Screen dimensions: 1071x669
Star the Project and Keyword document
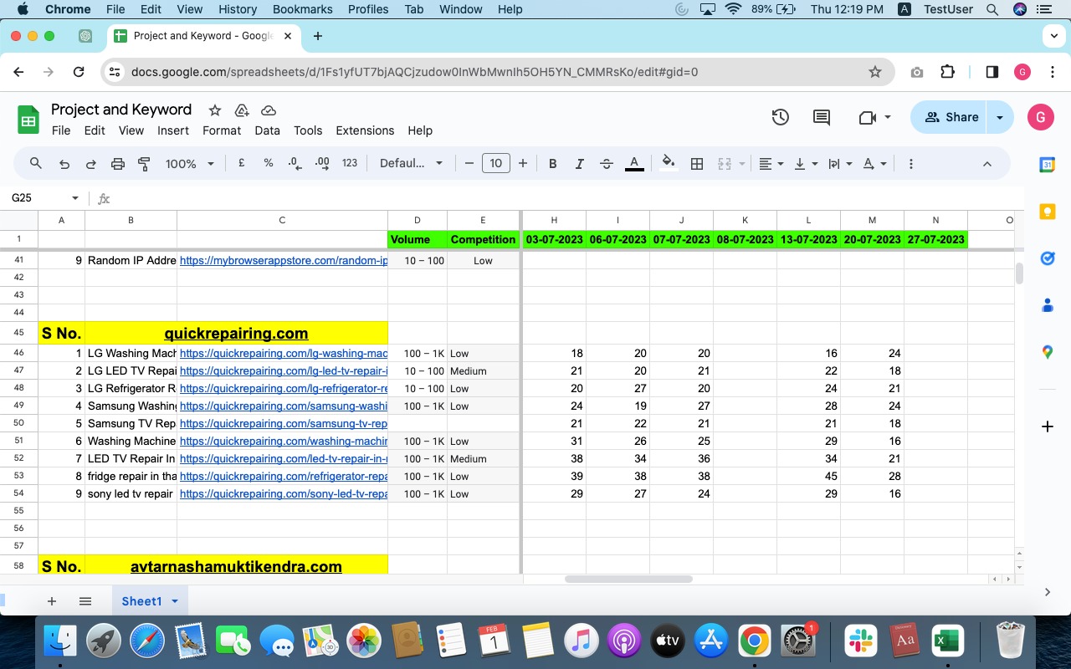click(215, 110)
